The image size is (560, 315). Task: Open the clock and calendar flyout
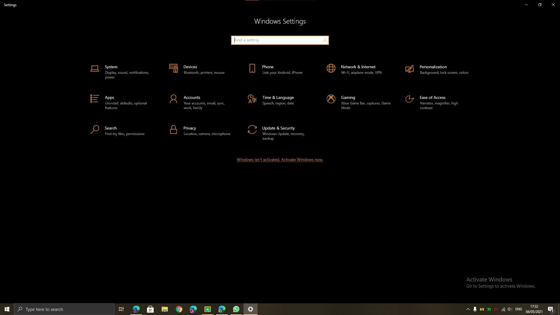pyautogui.click(x=534, y=309)
